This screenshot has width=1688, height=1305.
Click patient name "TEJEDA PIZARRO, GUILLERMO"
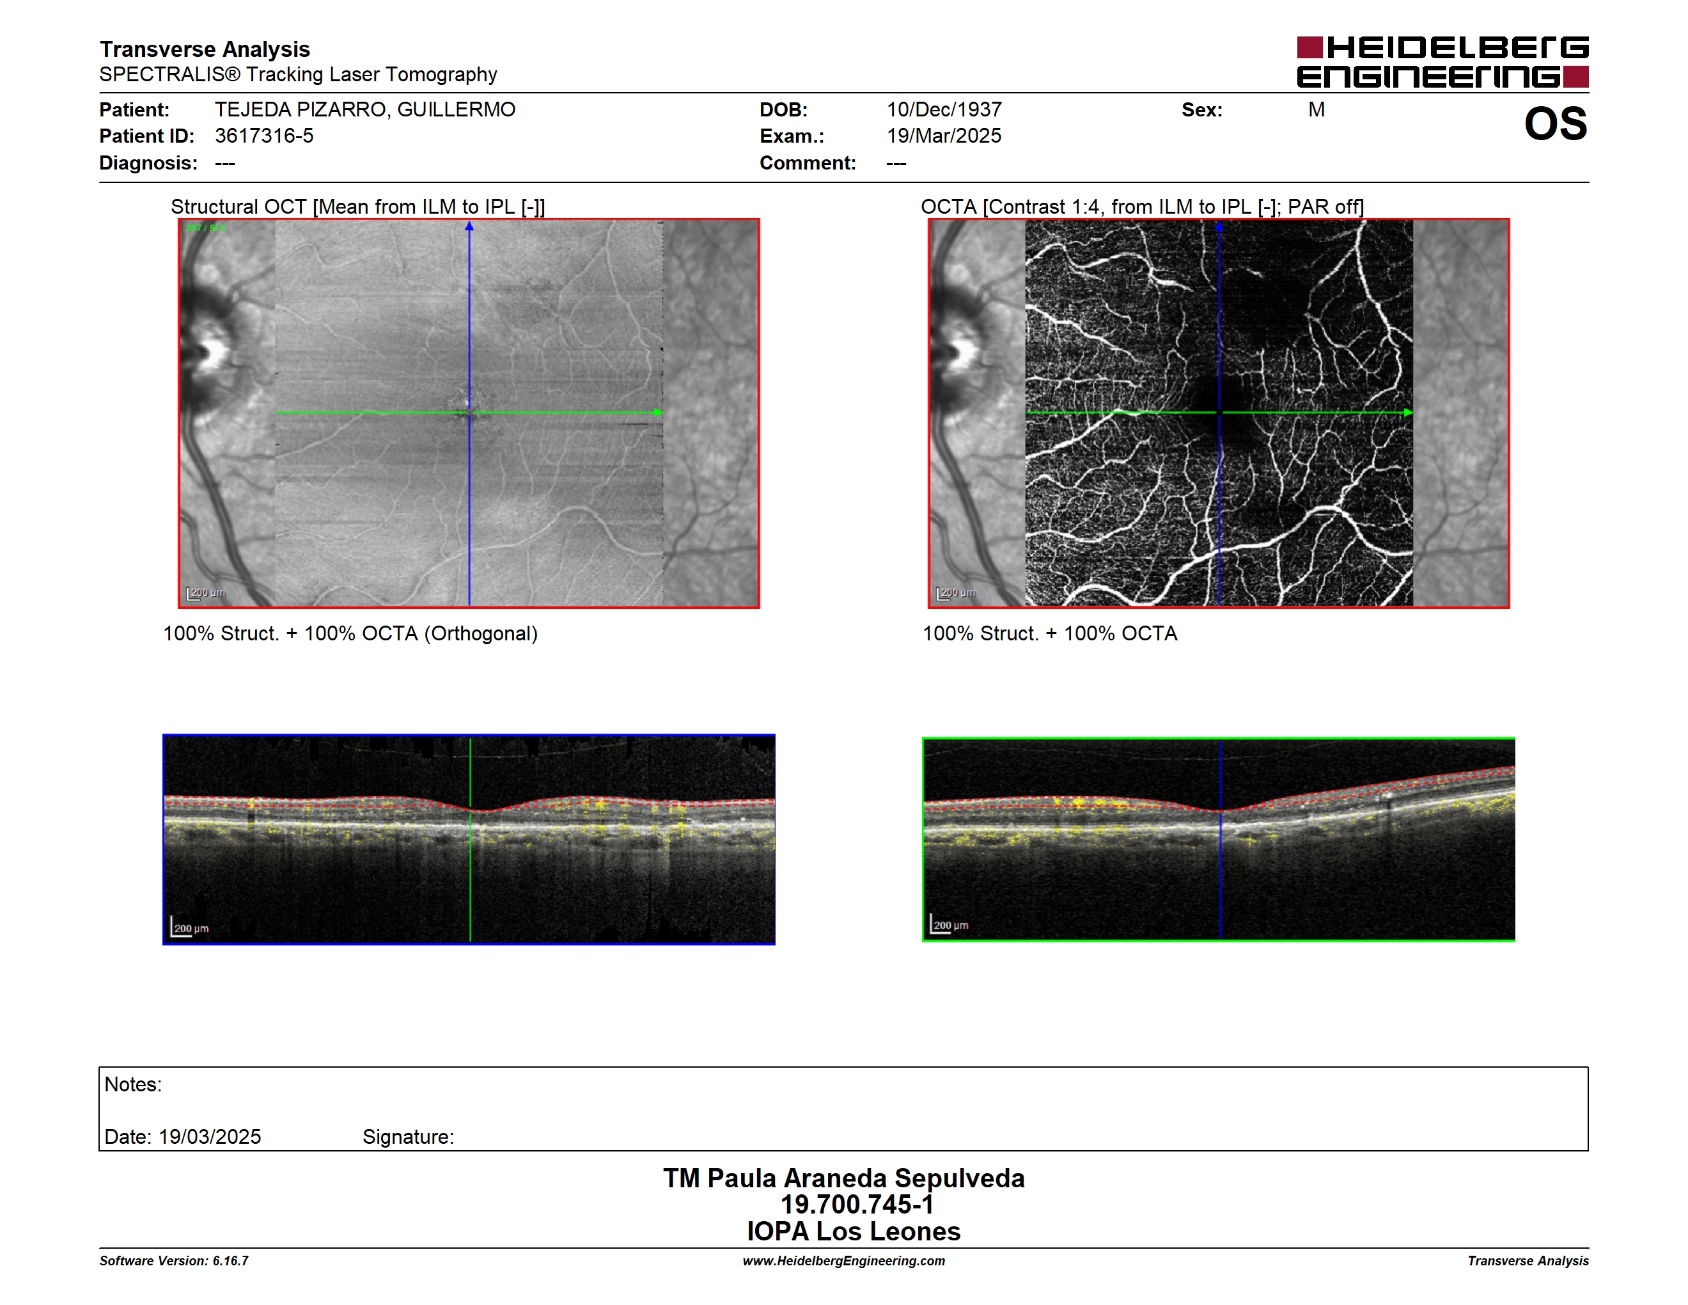click(365, 109)
